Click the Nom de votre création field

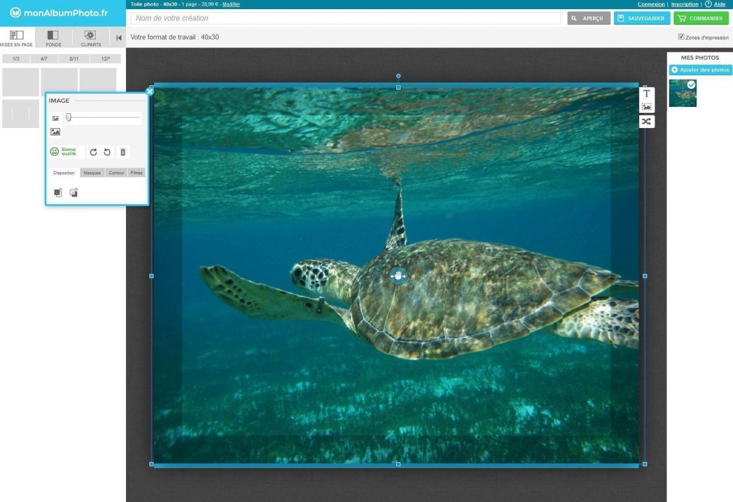coord(345,18)
